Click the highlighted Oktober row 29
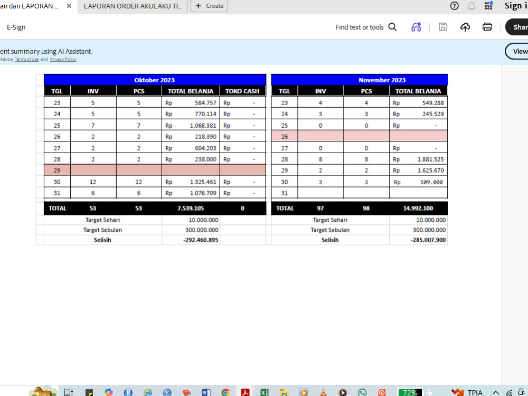Image resolution: width=528 pixels, height=396 pixels. click(155, 170)
